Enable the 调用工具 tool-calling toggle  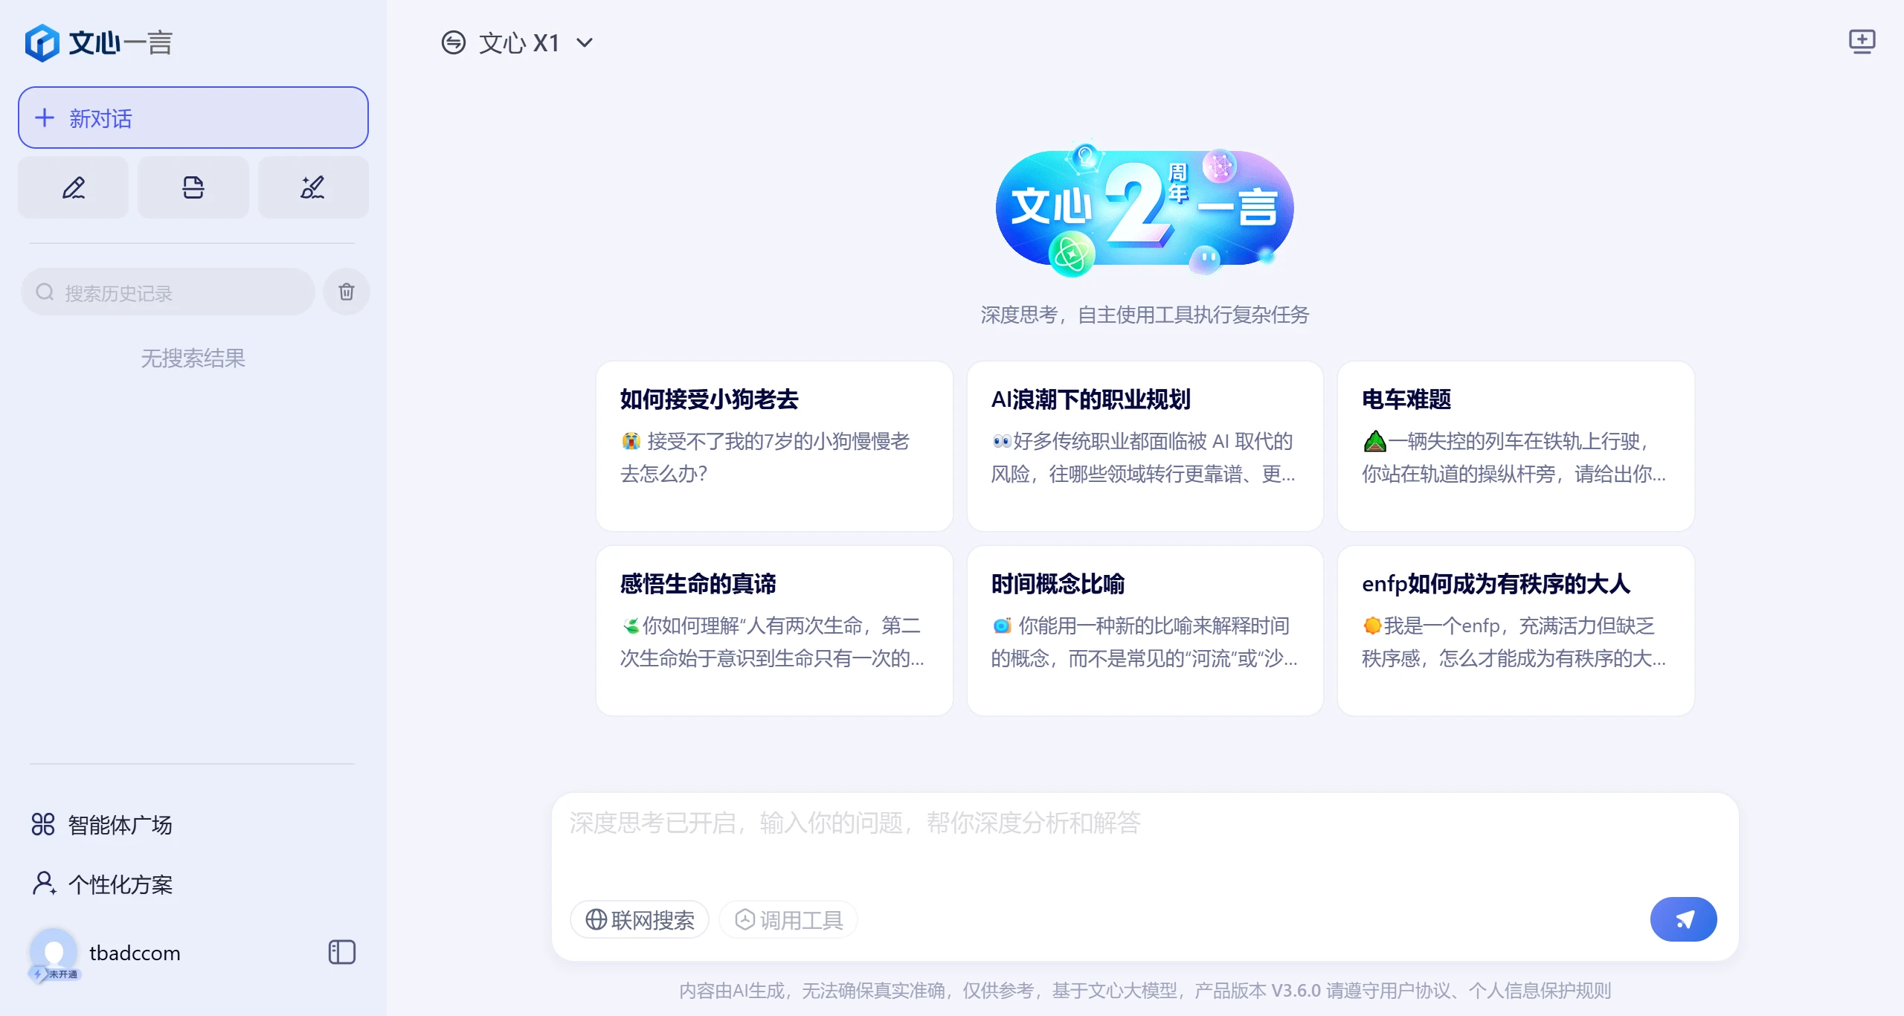pyautogui.click(x=788, y=919)
